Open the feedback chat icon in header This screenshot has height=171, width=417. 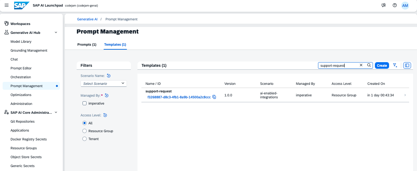click(x=383, y=5)
